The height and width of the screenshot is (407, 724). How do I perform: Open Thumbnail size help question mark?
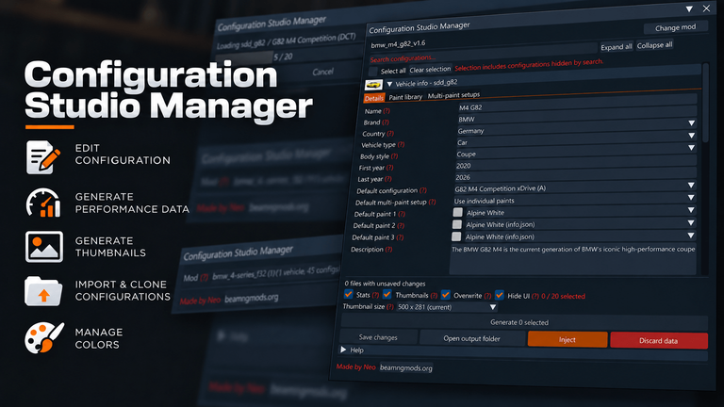[x=389, y=306]
